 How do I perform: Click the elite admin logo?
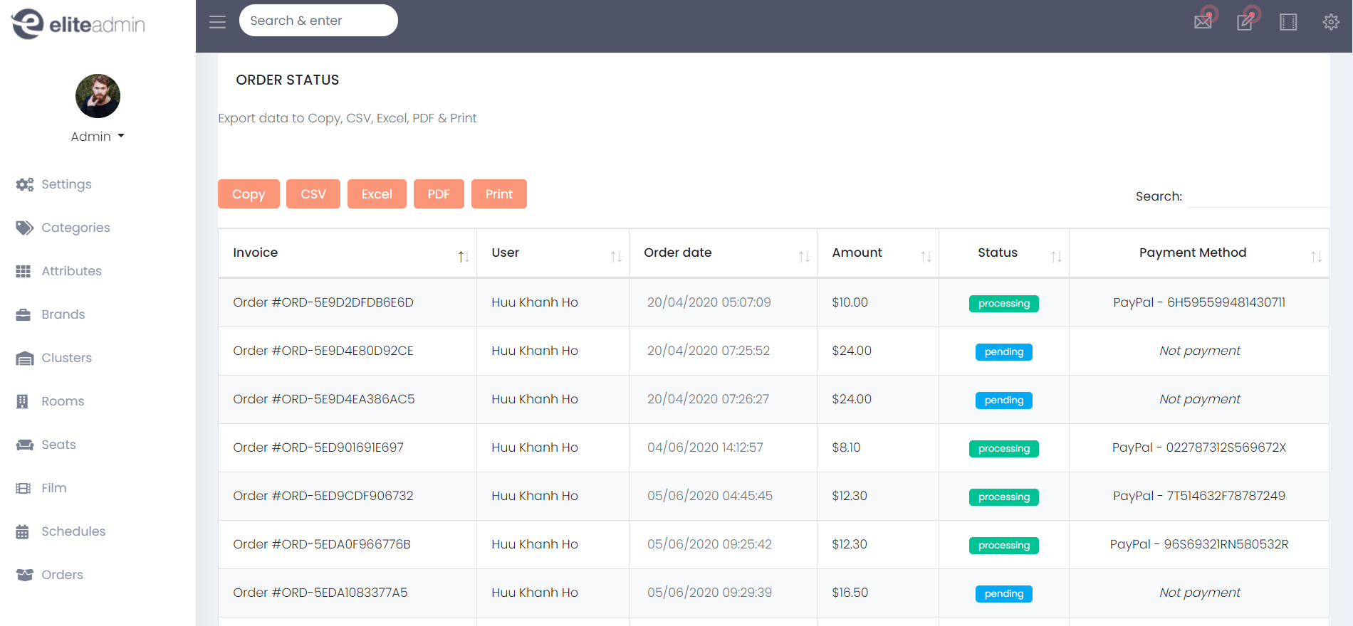point(78,24)
